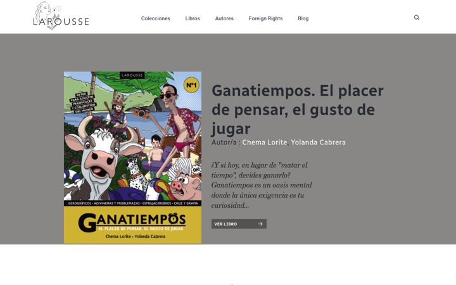Click the 'Autor/a :' label
The height and width of the screenshot is (285, 456).
click(225, 142)
